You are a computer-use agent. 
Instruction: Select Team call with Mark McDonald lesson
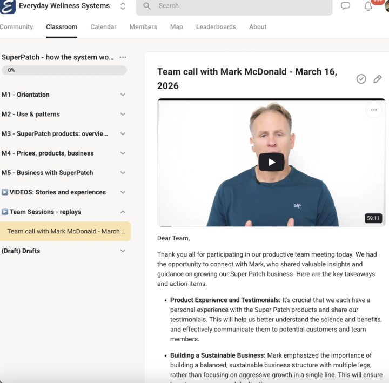65,231
